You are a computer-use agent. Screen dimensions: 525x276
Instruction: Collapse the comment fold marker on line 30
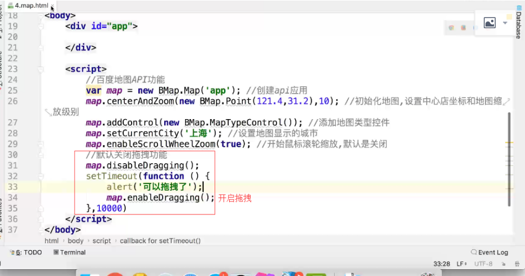coord(41,155)
